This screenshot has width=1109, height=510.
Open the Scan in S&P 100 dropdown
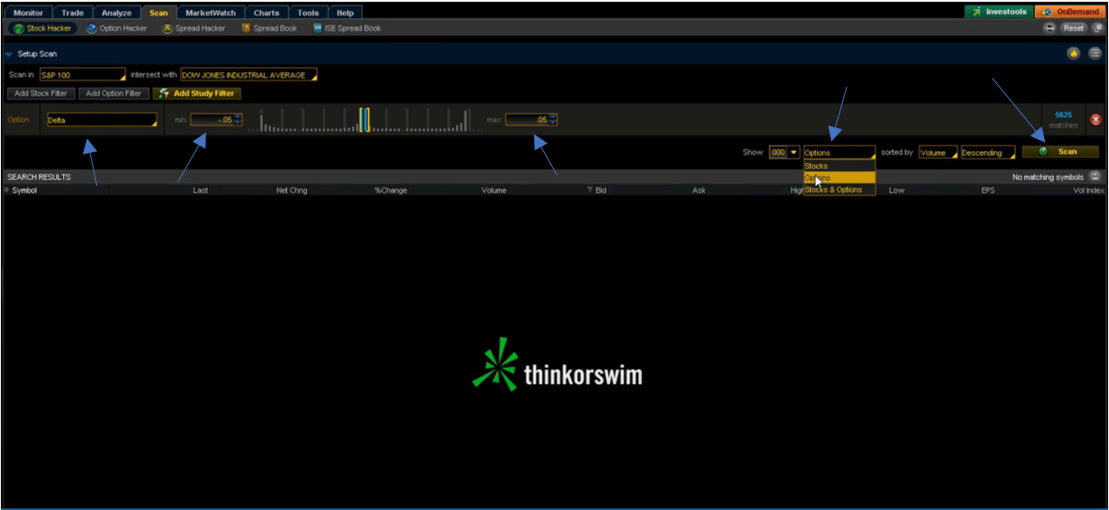pos(82,75)
